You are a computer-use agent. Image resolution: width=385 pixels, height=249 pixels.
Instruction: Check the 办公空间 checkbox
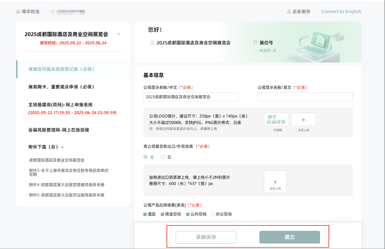pyautogui.click(x=213, y=214)
